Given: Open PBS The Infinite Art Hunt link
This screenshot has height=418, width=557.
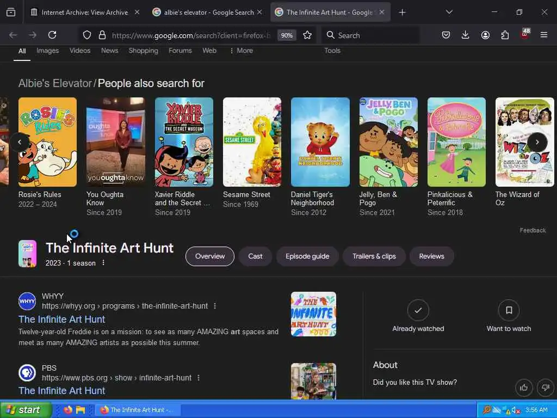Looking at the screenshot, I should [x=62, y=391].
